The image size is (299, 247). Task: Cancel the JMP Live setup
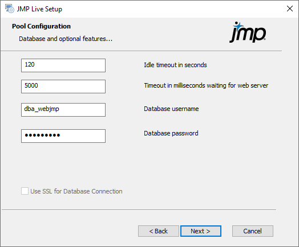click(x=253, y=231)
